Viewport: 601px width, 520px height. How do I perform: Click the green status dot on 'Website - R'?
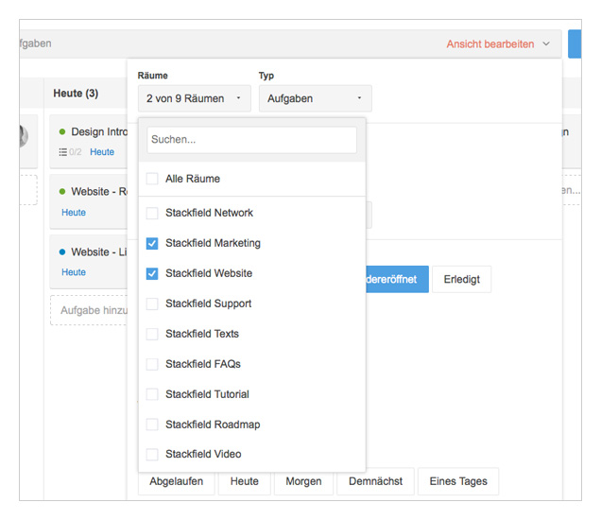[x=62, y=191]
